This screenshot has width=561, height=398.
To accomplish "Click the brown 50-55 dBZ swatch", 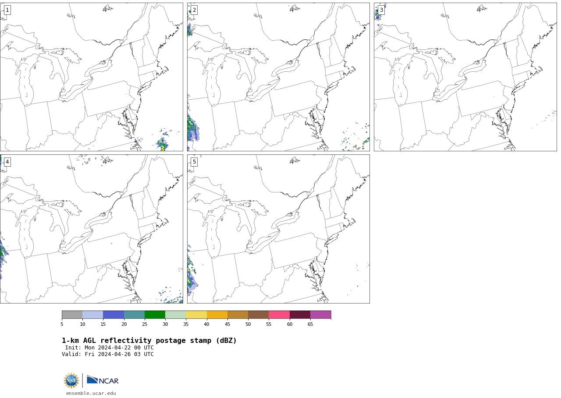I will [x=259, y=315].
